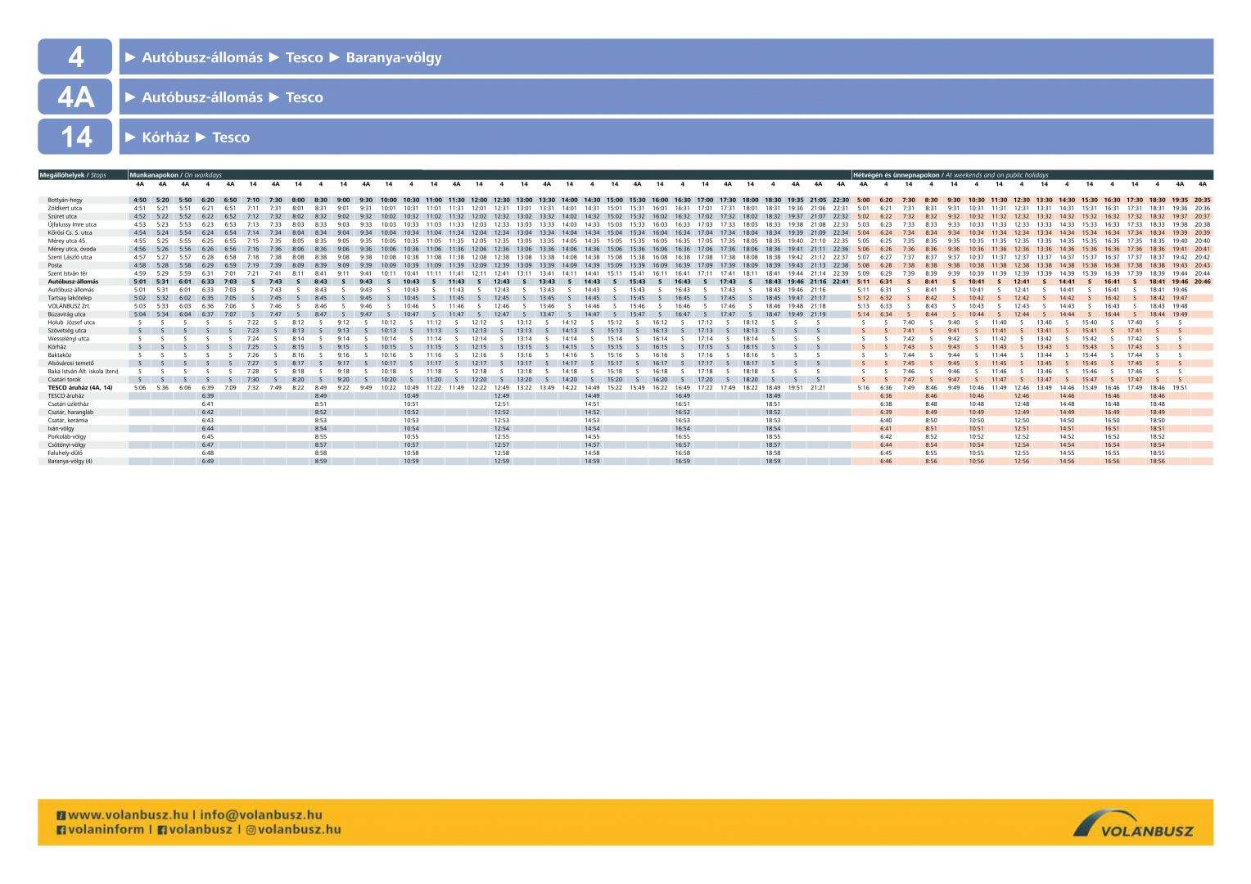Image resolution: width=1251 pixels, height=884 pixels.
Task: Select the Bottyán-hegy stop row label
Action: (x=65, y=200)
